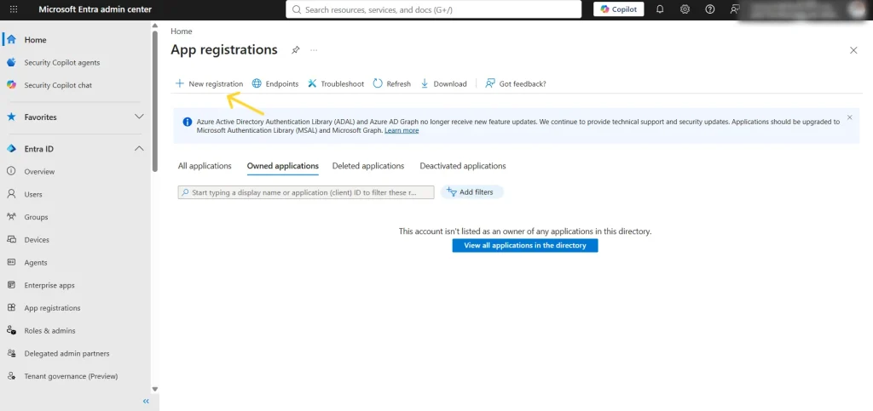Pin the App registrations page
The image size is (873, 411).
296,50
